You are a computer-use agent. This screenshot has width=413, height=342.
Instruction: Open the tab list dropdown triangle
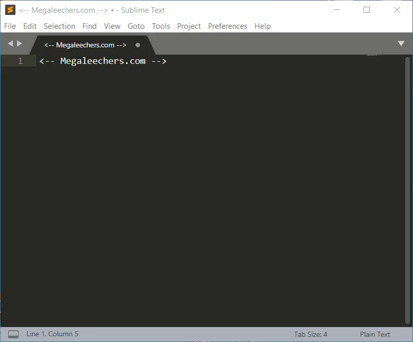[401, 43]
